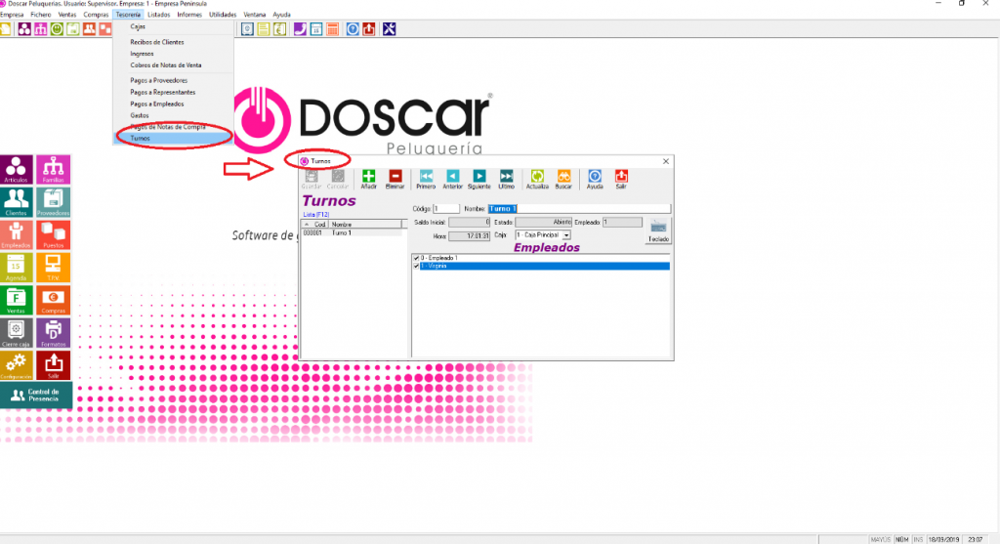Screen dimensions: 1000x544
Task: Click the Cancelar icon in Turnos toolbar
Action: [x=337, y=179]
